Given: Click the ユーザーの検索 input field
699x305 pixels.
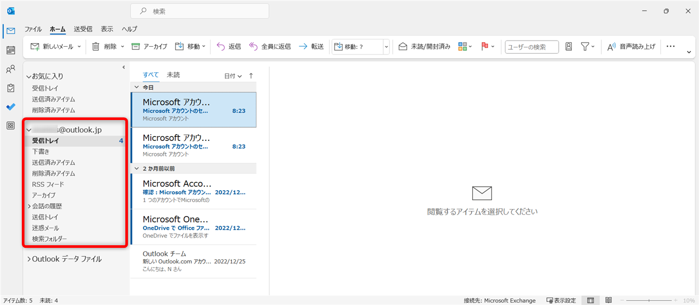Looking at the screenshot, I should pyautogui.click(x=532, y=47).
